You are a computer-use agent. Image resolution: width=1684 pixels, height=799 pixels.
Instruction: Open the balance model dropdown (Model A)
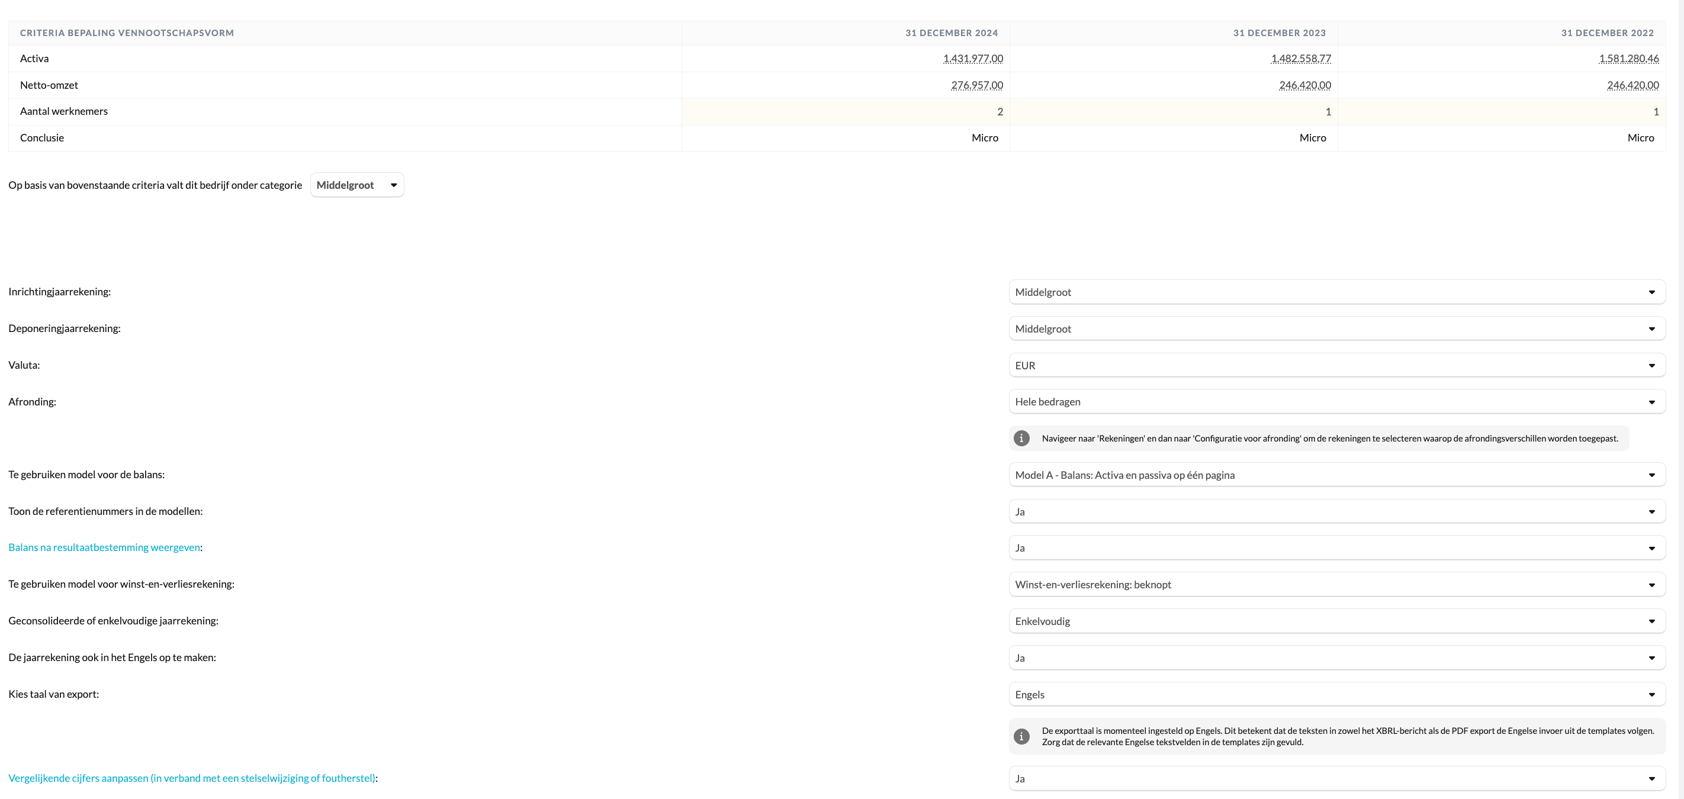pos(1336,475)
